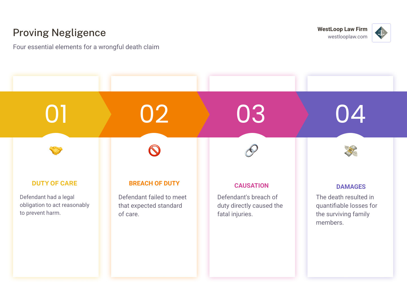Select the pink 03 arrow segment
The height and width of the screenshot is (289, 407).
251,114
